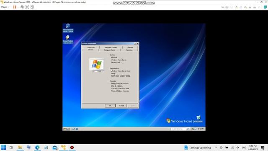Open the host notification center icon
268x151 pixels.
point(263,148)
